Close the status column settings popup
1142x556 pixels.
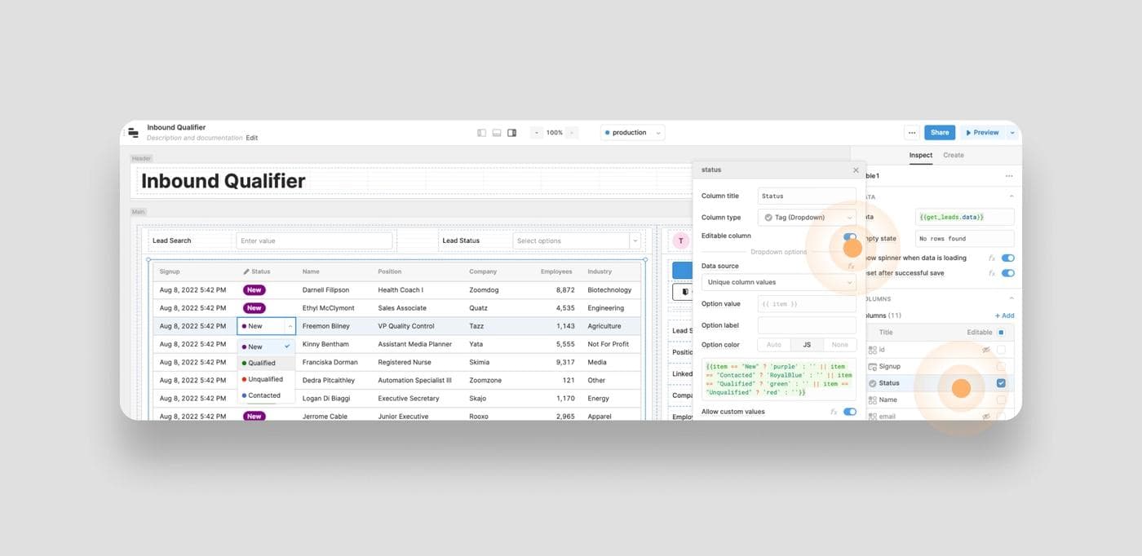856,170
